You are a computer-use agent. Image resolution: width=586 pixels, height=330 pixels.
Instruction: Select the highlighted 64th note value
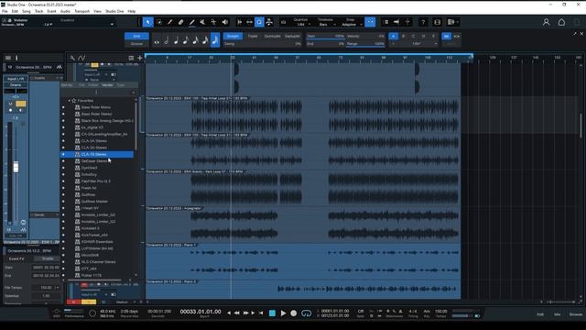[215, 40]
